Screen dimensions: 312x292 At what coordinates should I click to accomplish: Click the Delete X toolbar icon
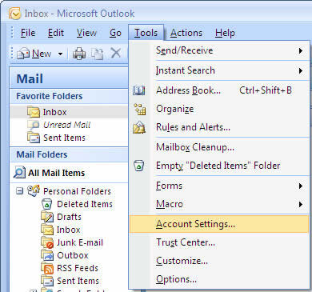pyautogui.click(x=116, y=53)
